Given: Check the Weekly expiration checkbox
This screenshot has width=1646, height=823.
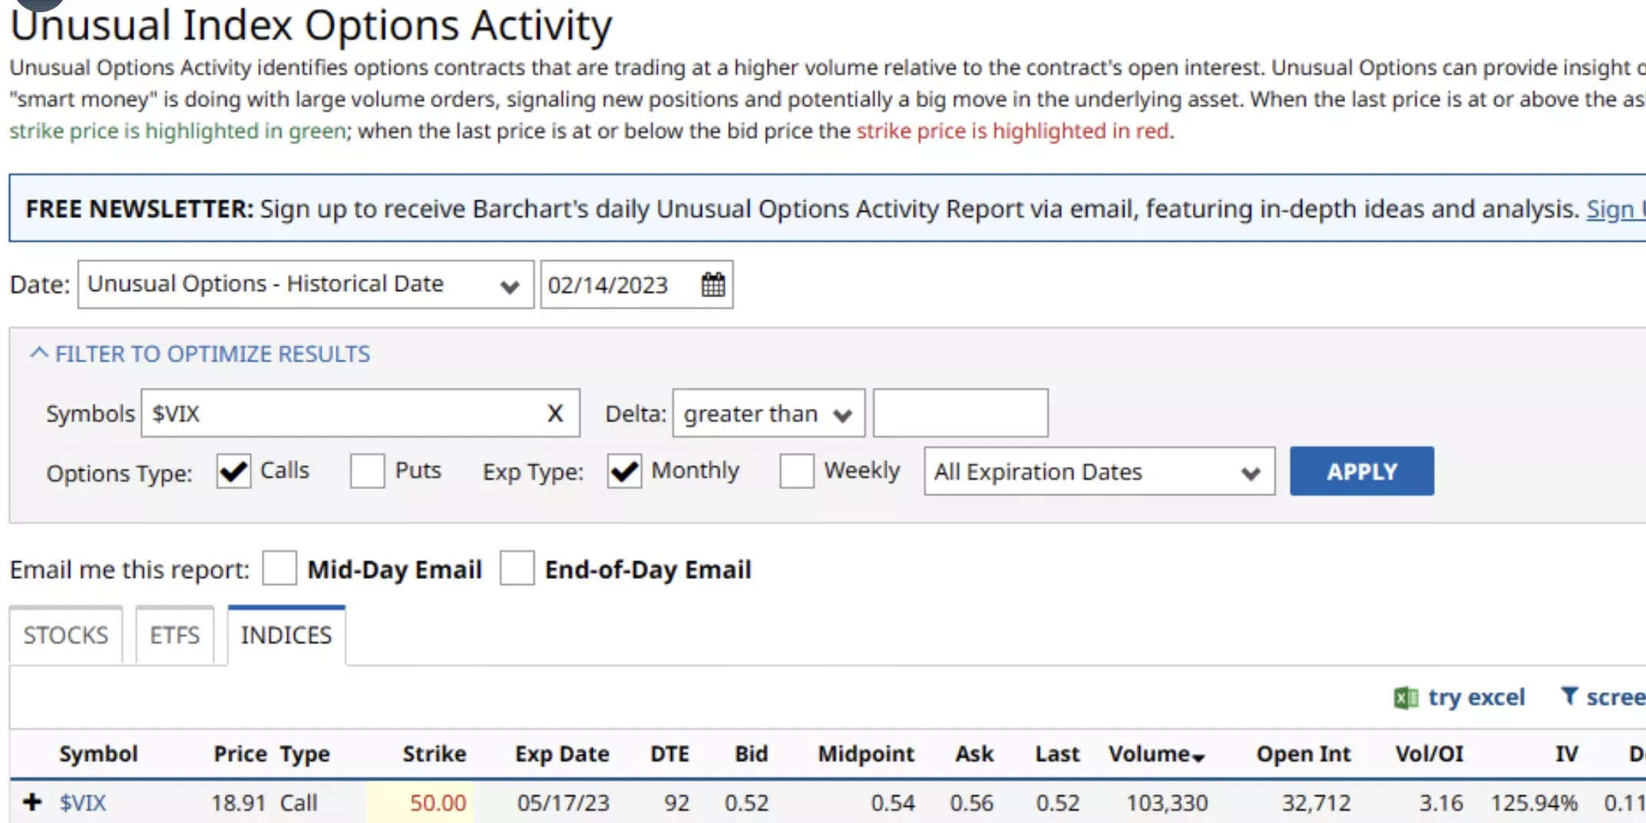Looking at the screenshot, I should tap(796, 471).
